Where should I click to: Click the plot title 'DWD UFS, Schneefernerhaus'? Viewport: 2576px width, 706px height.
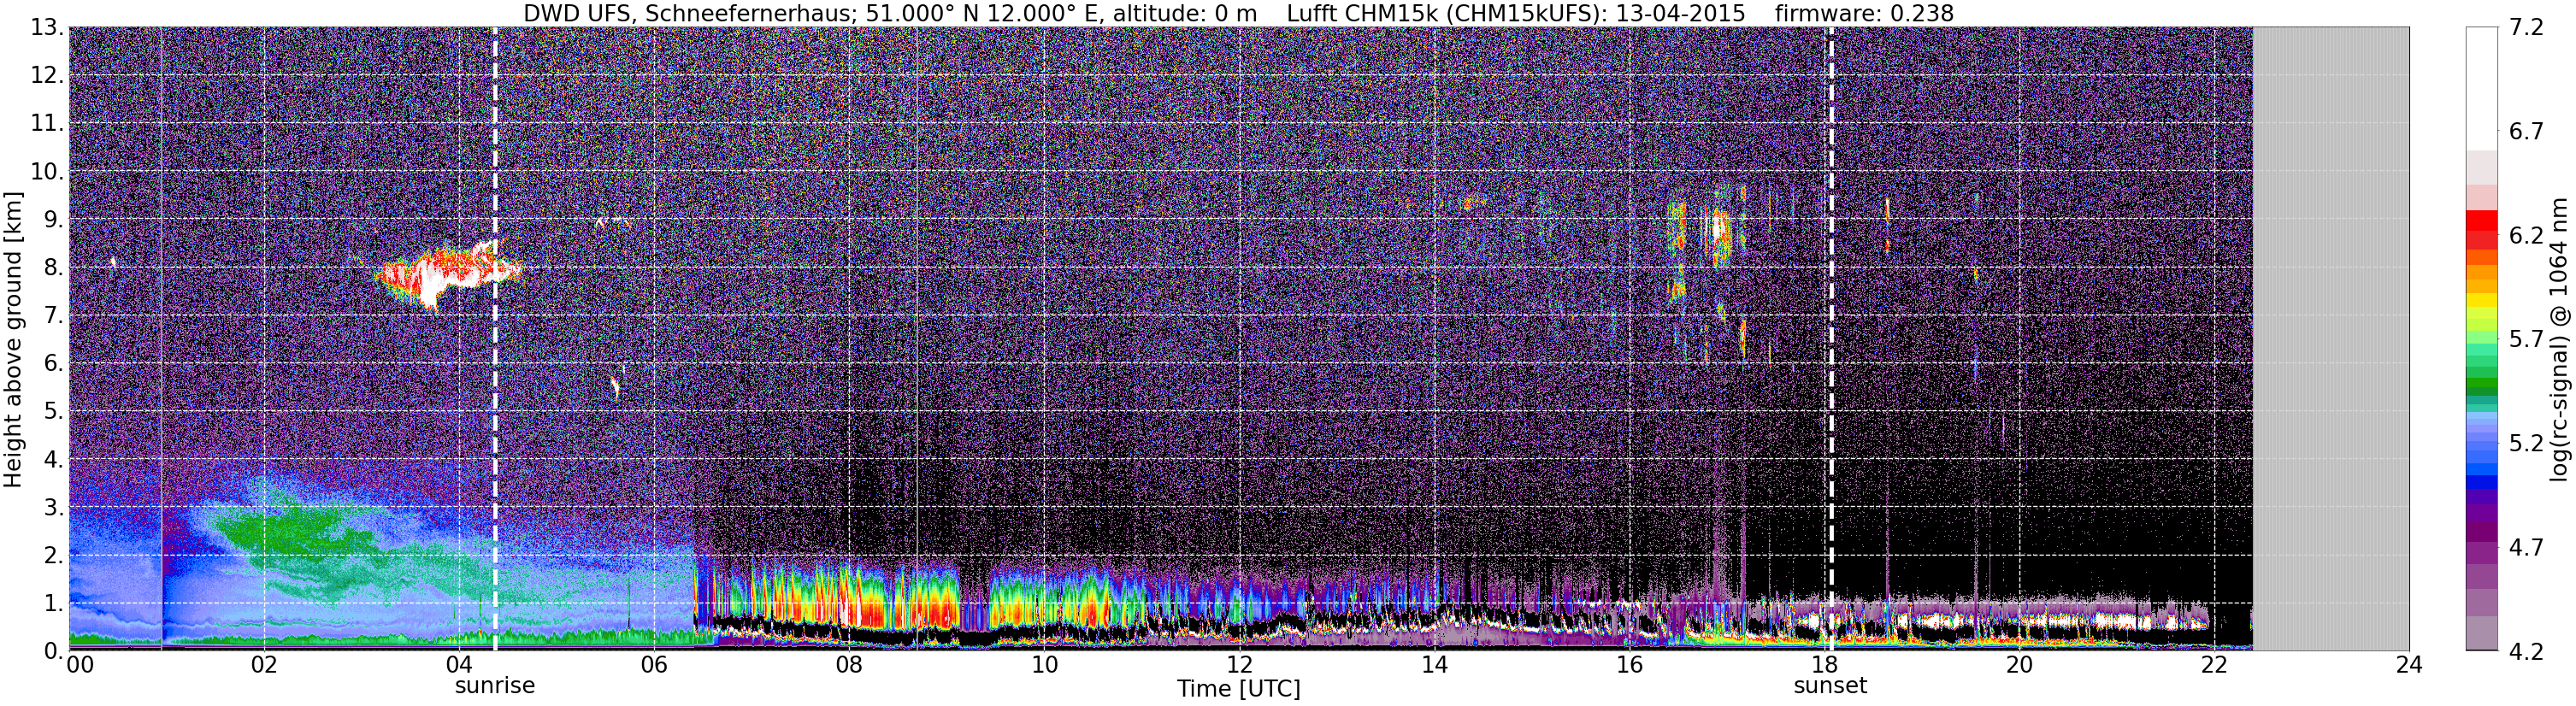pos(688,14)
